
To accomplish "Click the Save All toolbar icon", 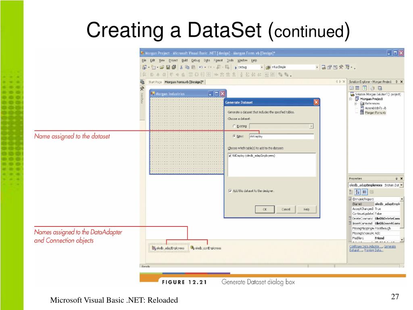I will 174,67.
